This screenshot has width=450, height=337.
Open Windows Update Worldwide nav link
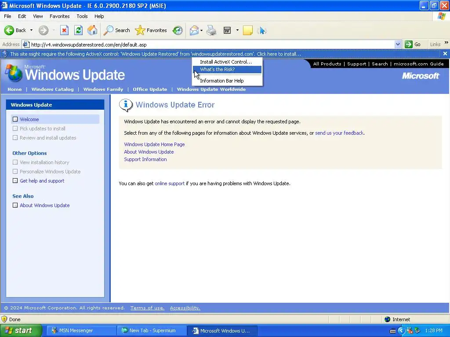(x=211, y=89)
